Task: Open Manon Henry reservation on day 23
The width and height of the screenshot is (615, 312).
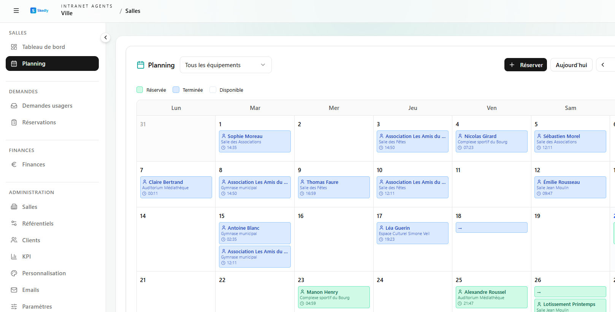Action: 334,297
